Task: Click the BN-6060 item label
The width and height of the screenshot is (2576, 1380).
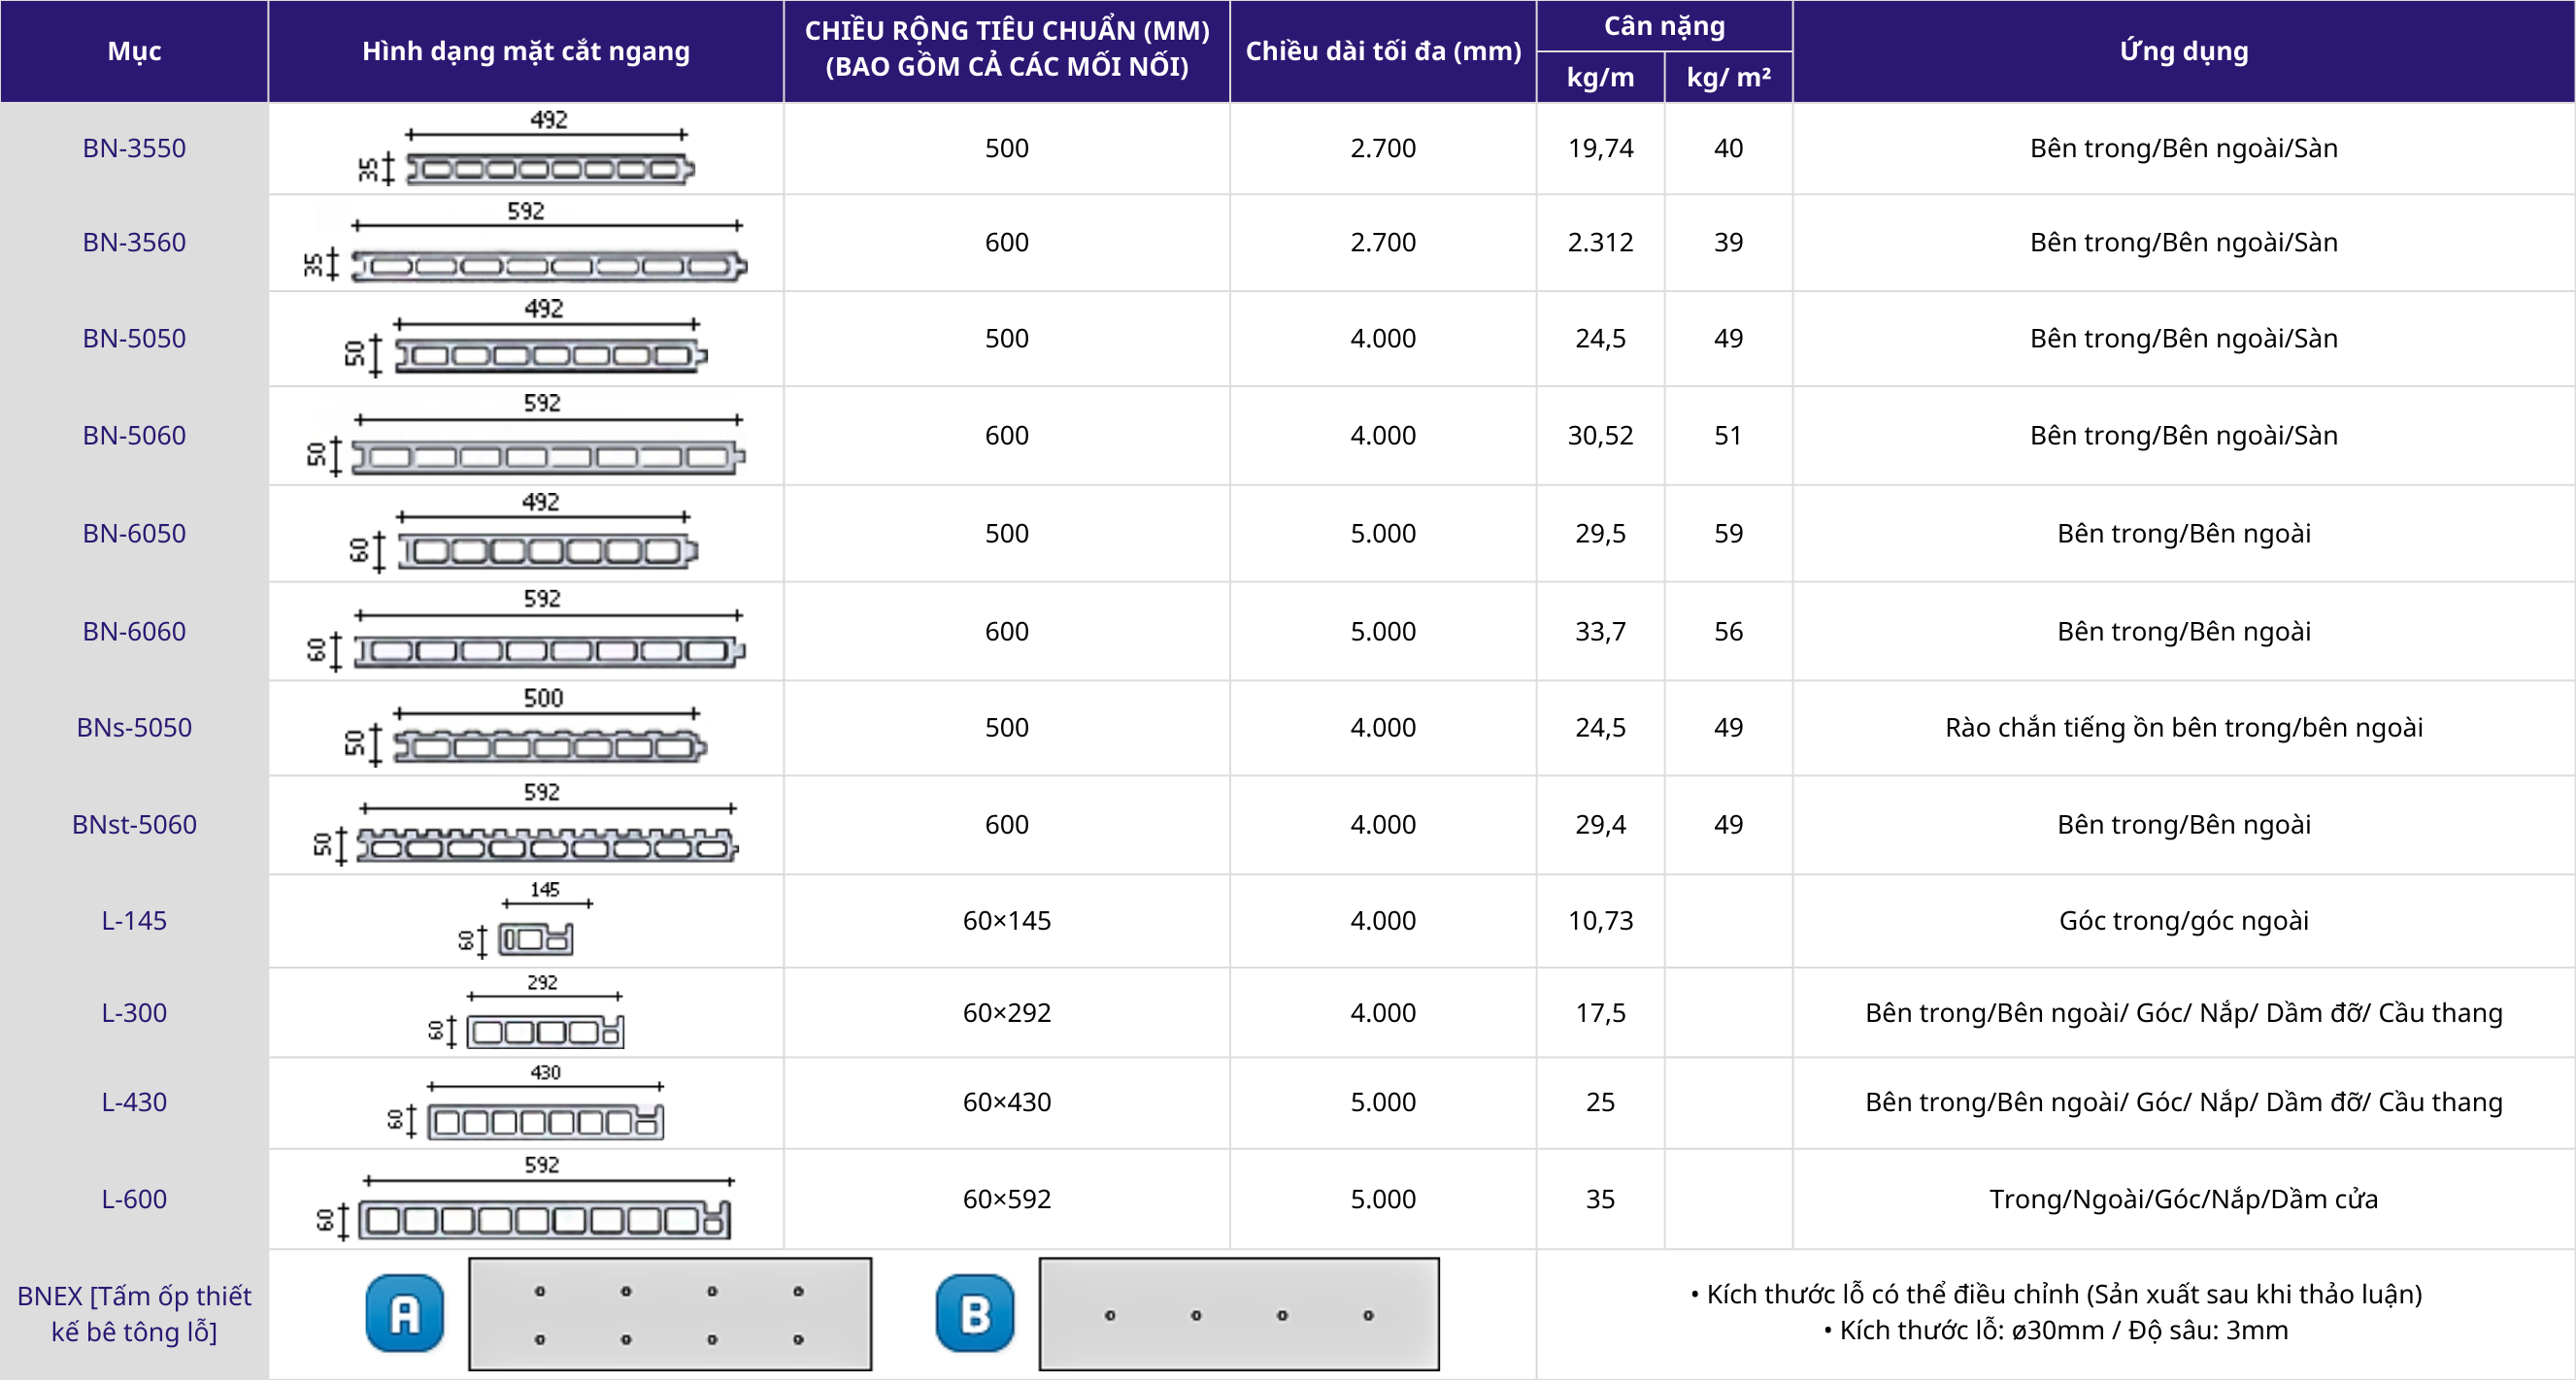Action: (x=134, y=632)
